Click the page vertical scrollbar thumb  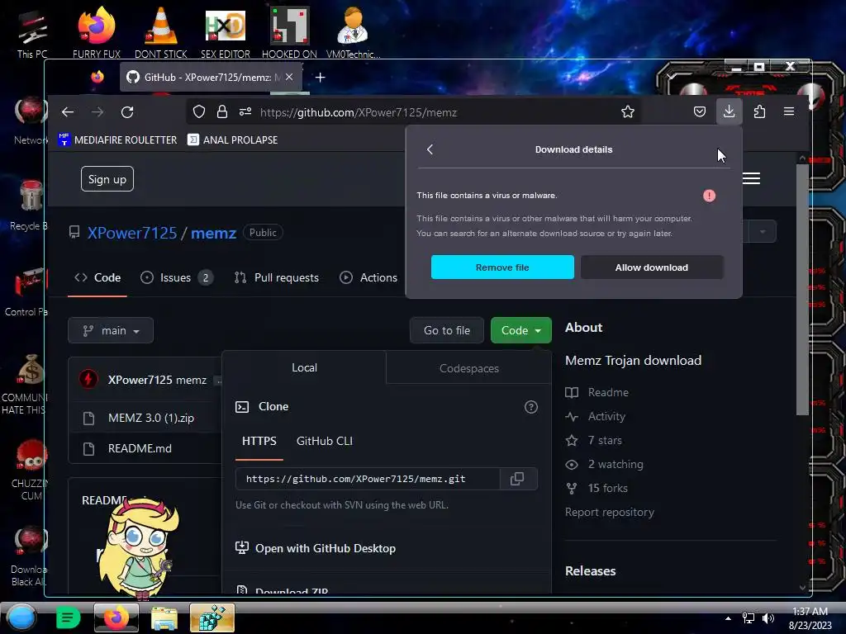[x=802, y=290]
